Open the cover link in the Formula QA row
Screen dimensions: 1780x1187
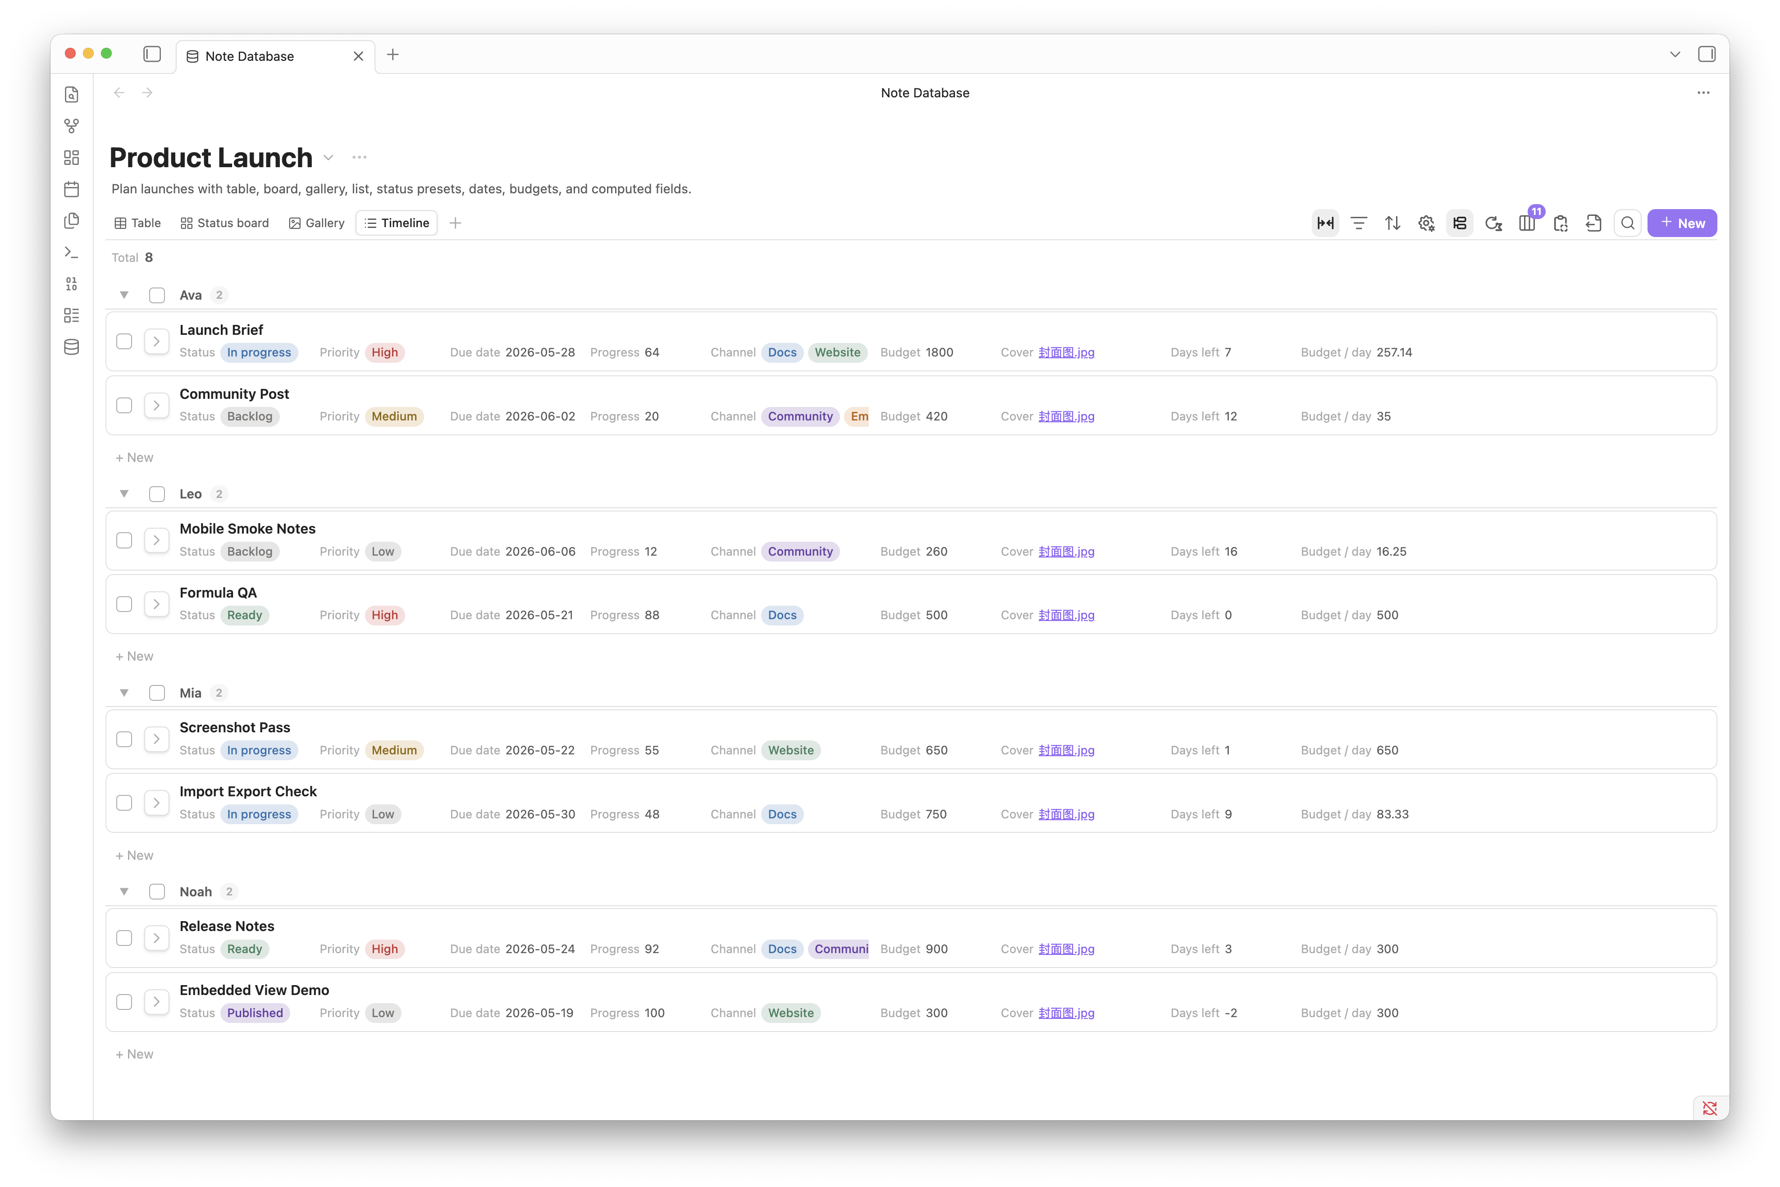[1066, 615]
